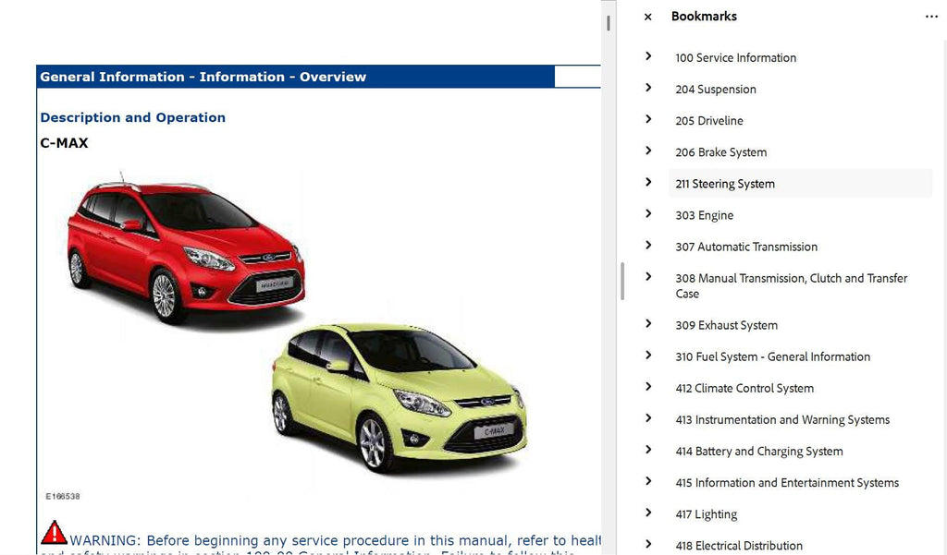Click the Description and Operation heading
947x555 pixels.
click(133, 117)
